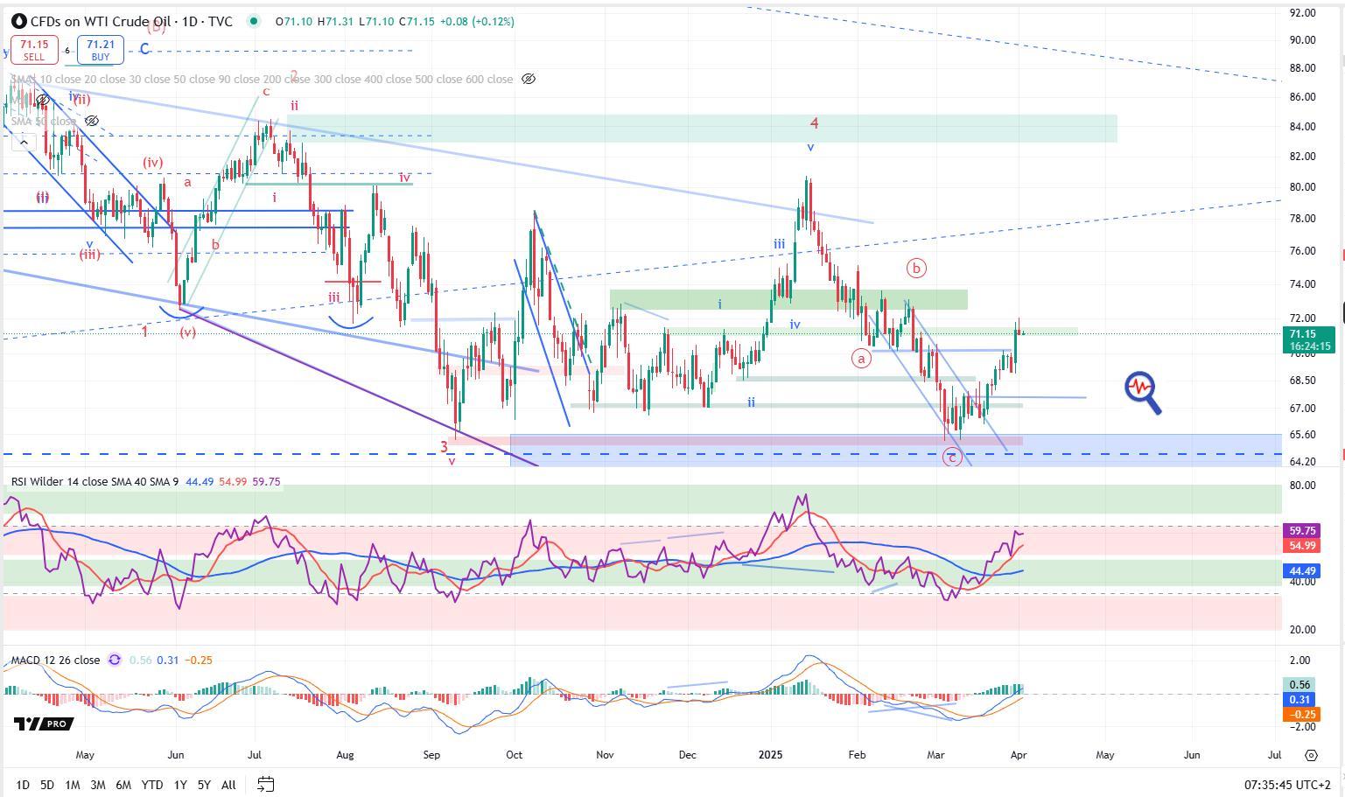
Task: Open time axis settings gear icon
Action: (x=1311, y=755)
